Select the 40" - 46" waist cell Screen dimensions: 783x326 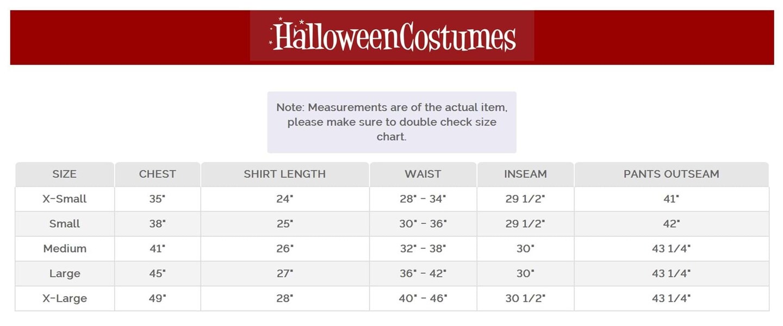pos(422,299)
